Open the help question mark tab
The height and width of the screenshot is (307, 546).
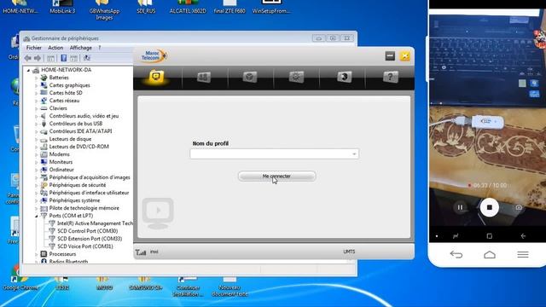point(391,77)
